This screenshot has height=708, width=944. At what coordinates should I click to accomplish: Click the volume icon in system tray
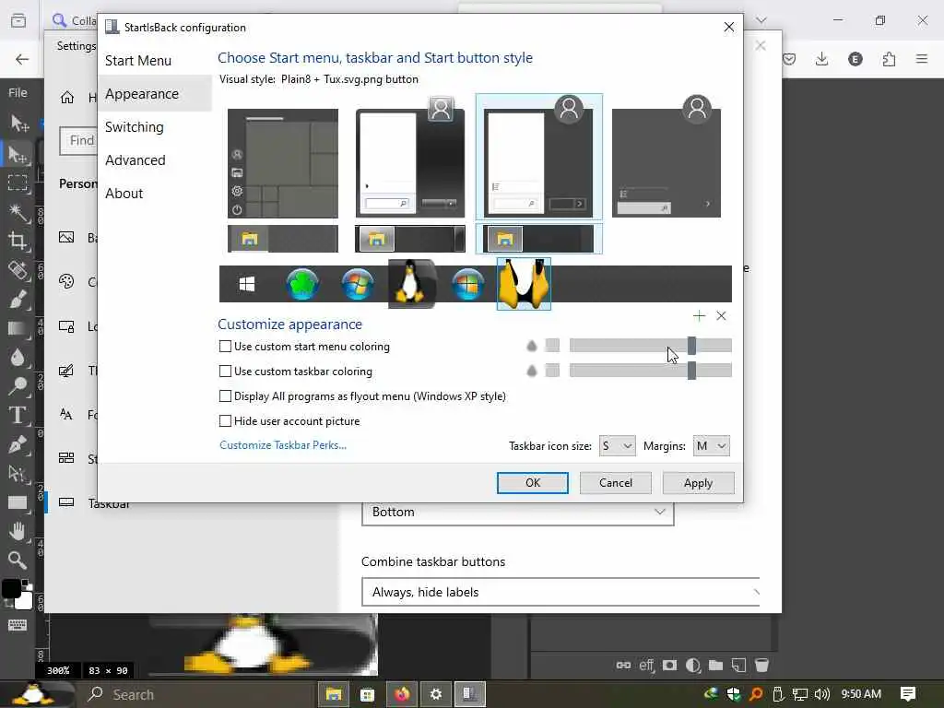821,694
